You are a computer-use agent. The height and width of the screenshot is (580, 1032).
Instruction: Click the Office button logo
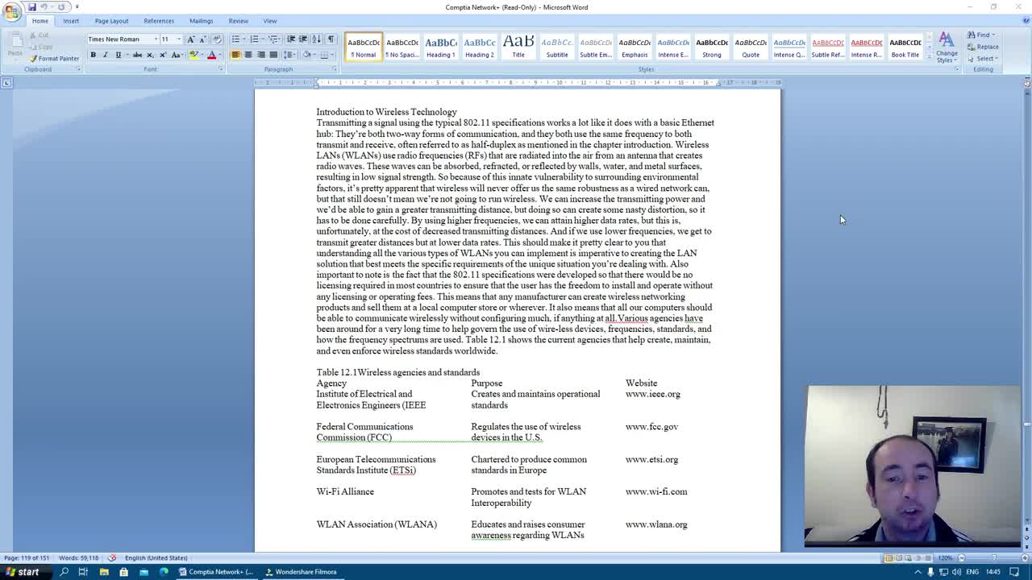[x=12, y=10]
